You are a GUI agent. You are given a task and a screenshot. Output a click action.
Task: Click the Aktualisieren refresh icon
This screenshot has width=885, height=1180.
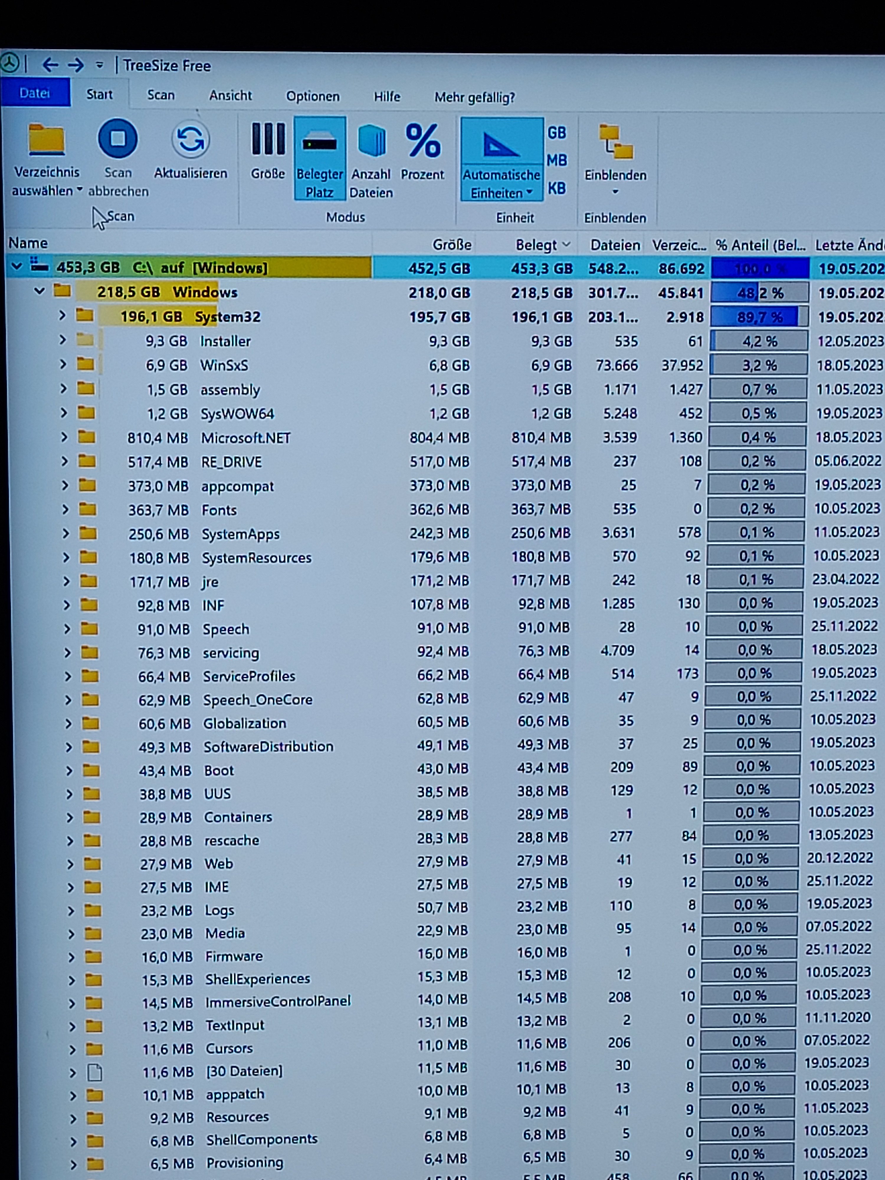click(x=191, y=140)
